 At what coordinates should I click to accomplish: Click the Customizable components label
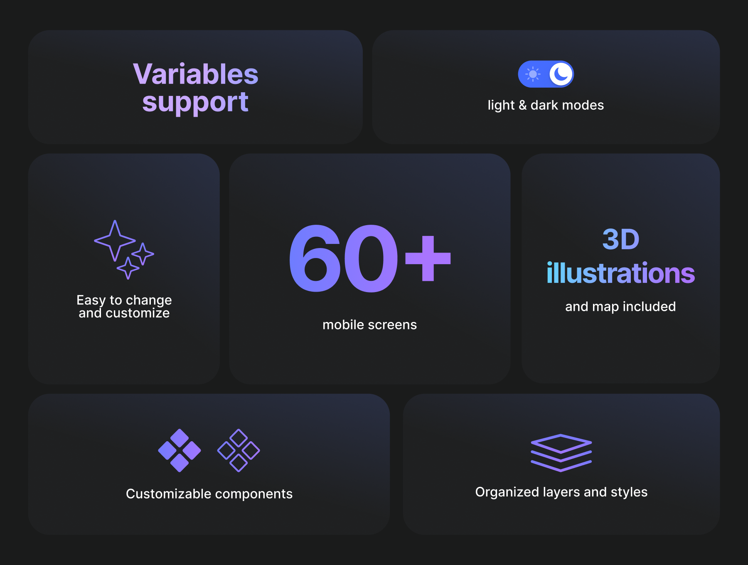click(x=209, y=494)
